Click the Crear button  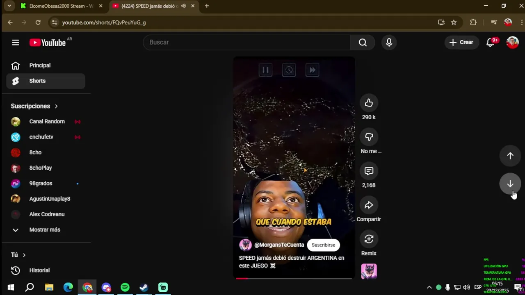pyautogui.click(x=461, y=43)
